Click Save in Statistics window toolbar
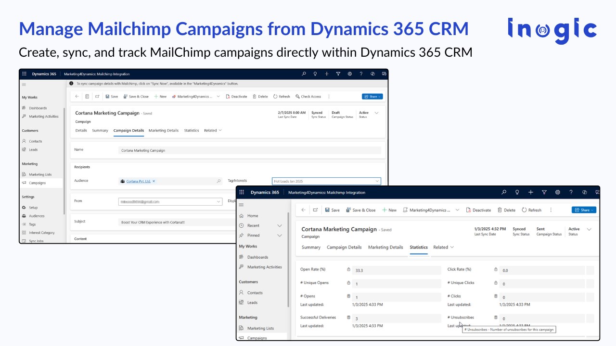 tap(332, 210)
